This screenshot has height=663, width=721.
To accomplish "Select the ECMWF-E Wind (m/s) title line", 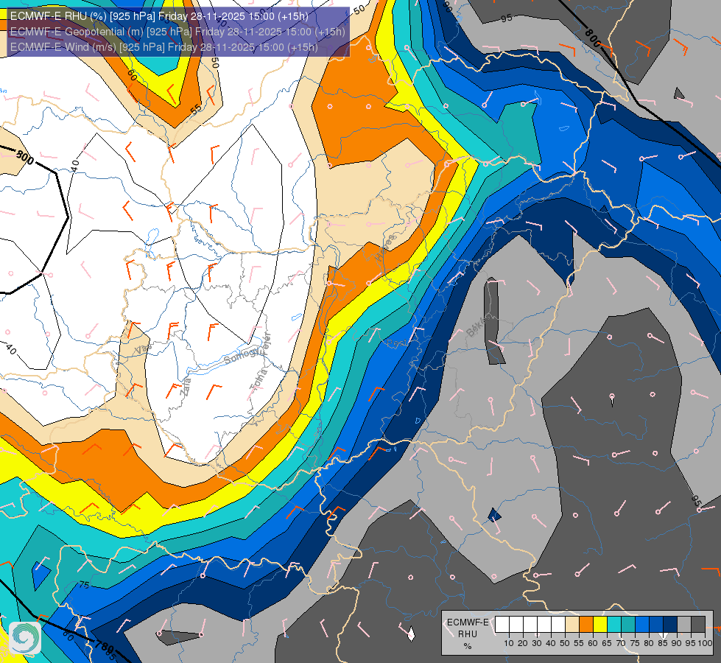I will point(163,47).
